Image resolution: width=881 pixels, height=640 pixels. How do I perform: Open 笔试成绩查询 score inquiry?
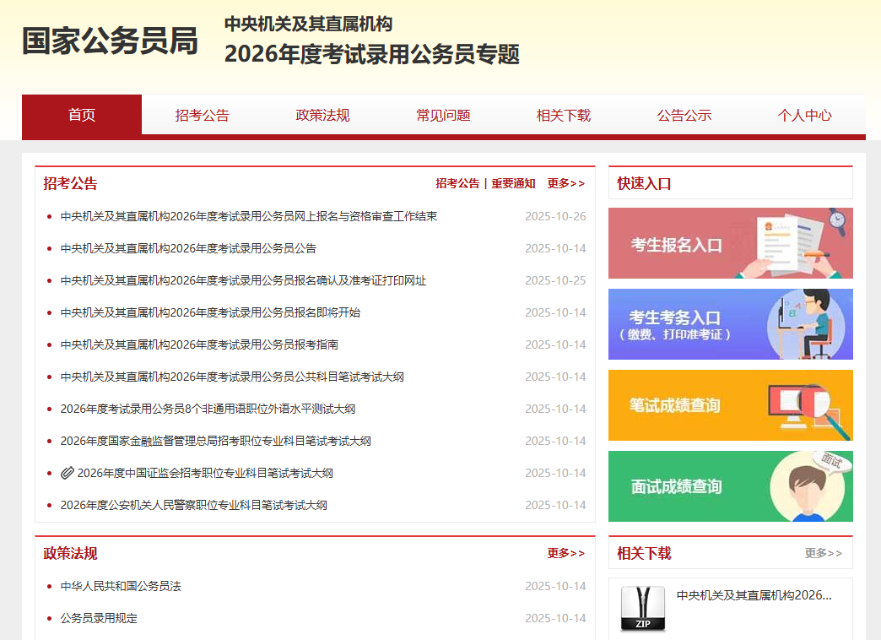pyautogui.click(x=730, y=405)
